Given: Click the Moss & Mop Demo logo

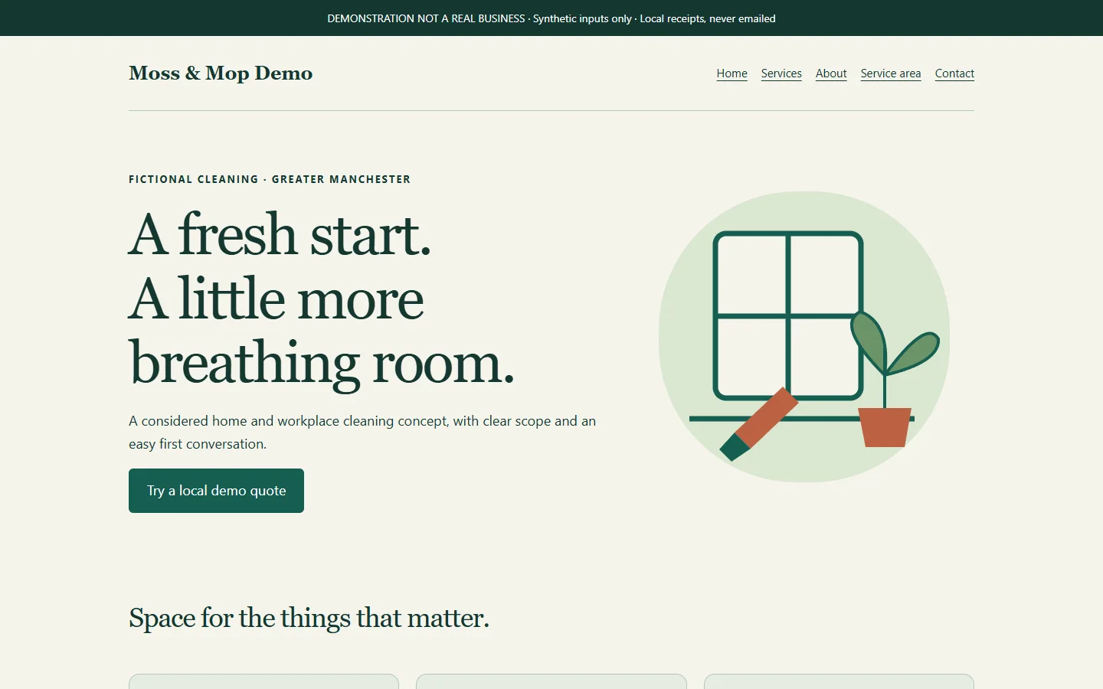Looking at the screenshot, I should (221, 73).
